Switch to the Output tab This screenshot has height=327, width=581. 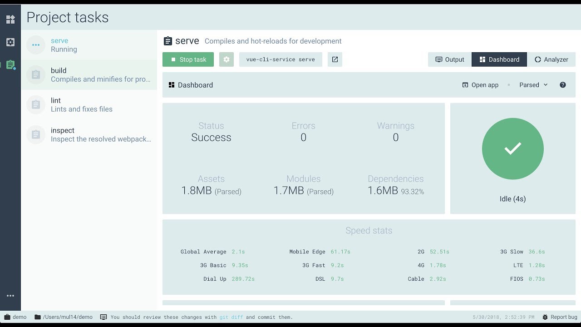[450, 59]
